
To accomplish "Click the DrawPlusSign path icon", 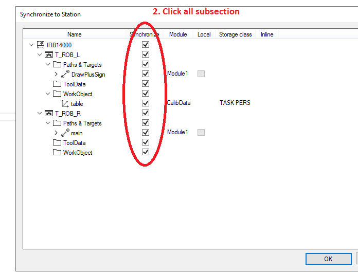I will [65, 74].
